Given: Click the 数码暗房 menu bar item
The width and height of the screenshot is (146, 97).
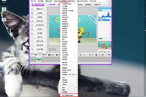Looking at the screenshot, I should pos(64,1).
